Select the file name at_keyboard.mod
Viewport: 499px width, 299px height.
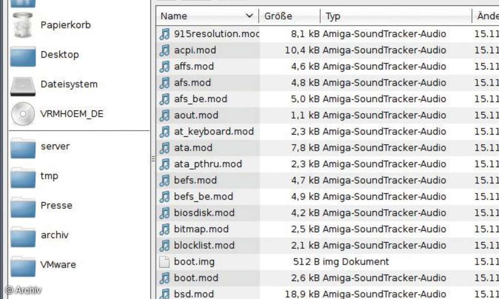tap(214, 132)
